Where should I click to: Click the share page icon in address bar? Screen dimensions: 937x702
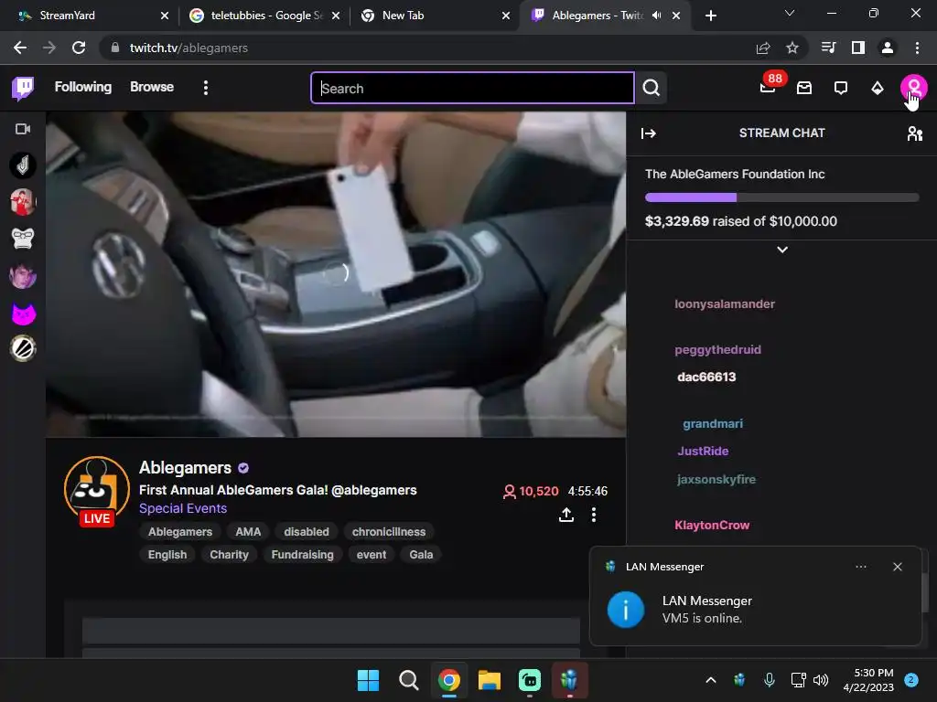pos(763,48)
